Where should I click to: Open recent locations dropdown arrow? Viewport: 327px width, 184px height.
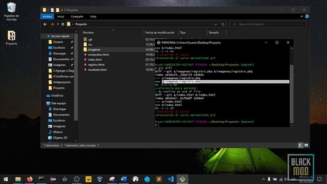pyautogui.click(x=58, y=24)
